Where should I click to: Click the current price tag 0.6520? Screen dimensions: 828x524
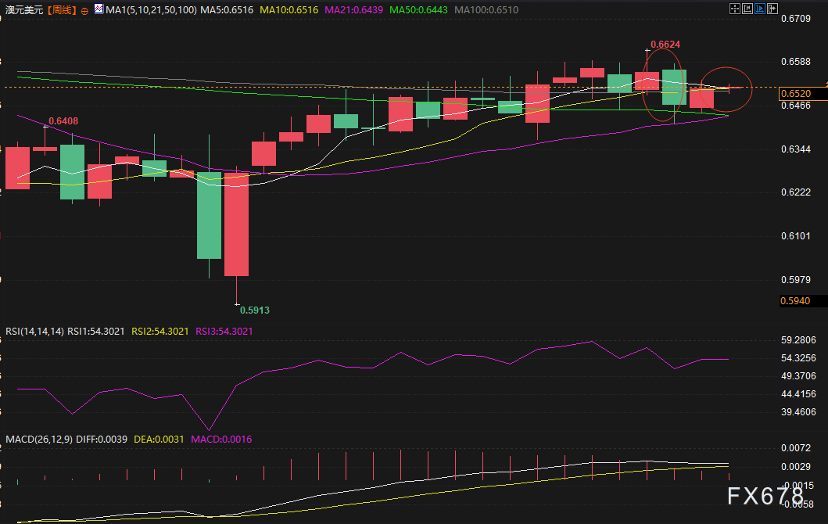tap(803, 94)
